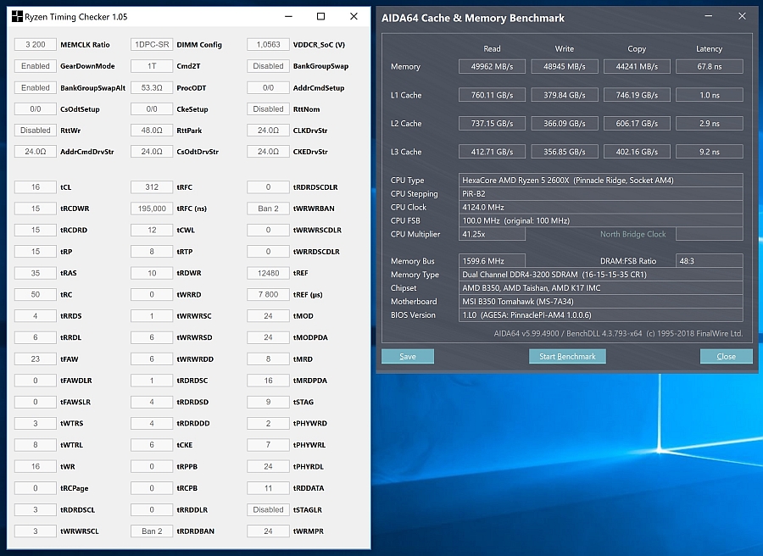Click Ryzen Timing Checker app icon in title bar
Screen dimensions: 763x556
(x=17, y=17)
